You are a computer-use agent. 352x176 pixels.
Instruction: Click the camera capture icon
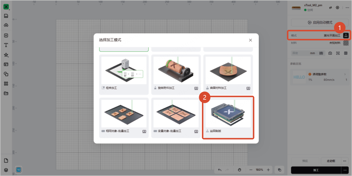coord(330,53)
